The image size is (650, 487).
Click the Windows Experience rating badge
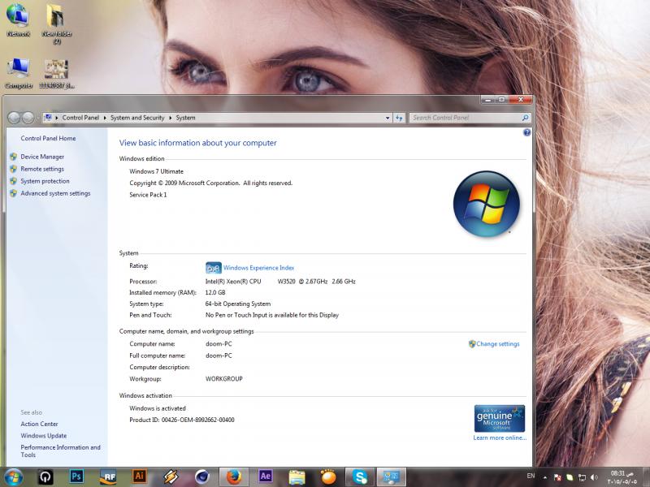(x=214, y=268)
